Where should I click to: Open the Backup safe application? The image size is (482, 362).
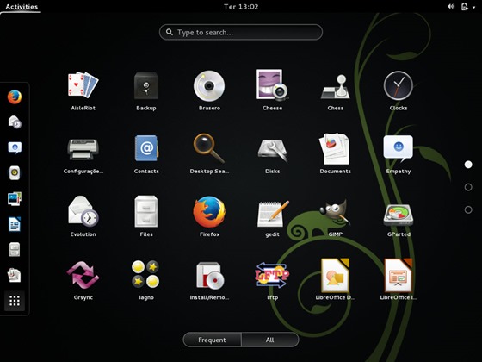coord(146,86)
